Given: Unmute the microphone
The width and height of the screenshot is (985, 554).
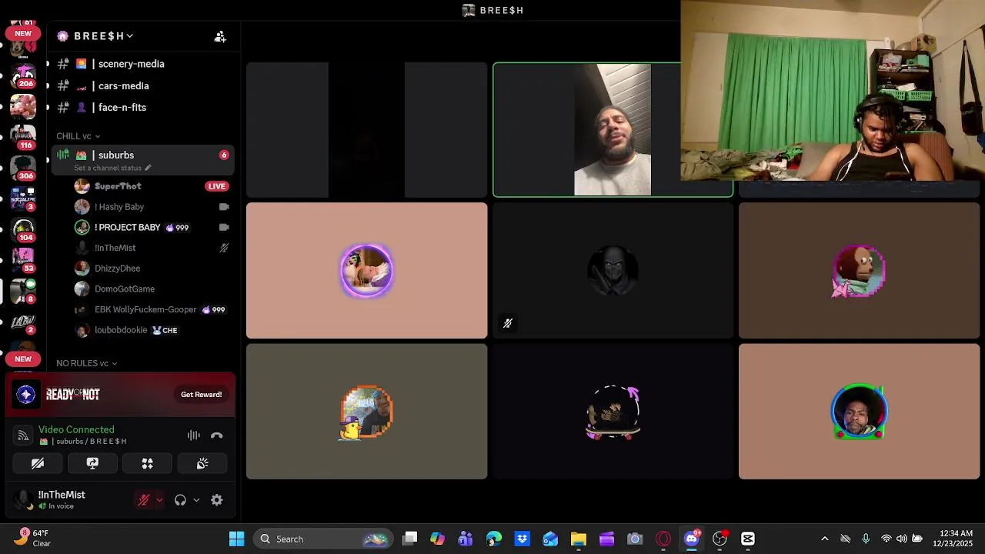Looking at the screenshot, I should (x=143, y=500).
